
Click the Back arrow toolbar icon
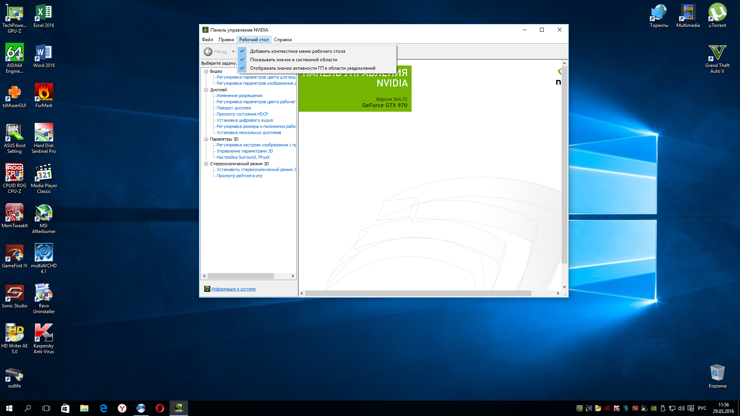click(208, 52)
